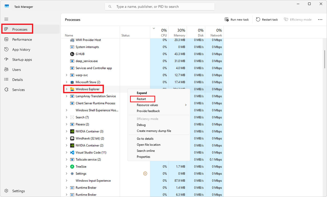This screenshot has width=327, height=197.
Task: Click the deep_service.exe icon
Action: coord(72,61)
